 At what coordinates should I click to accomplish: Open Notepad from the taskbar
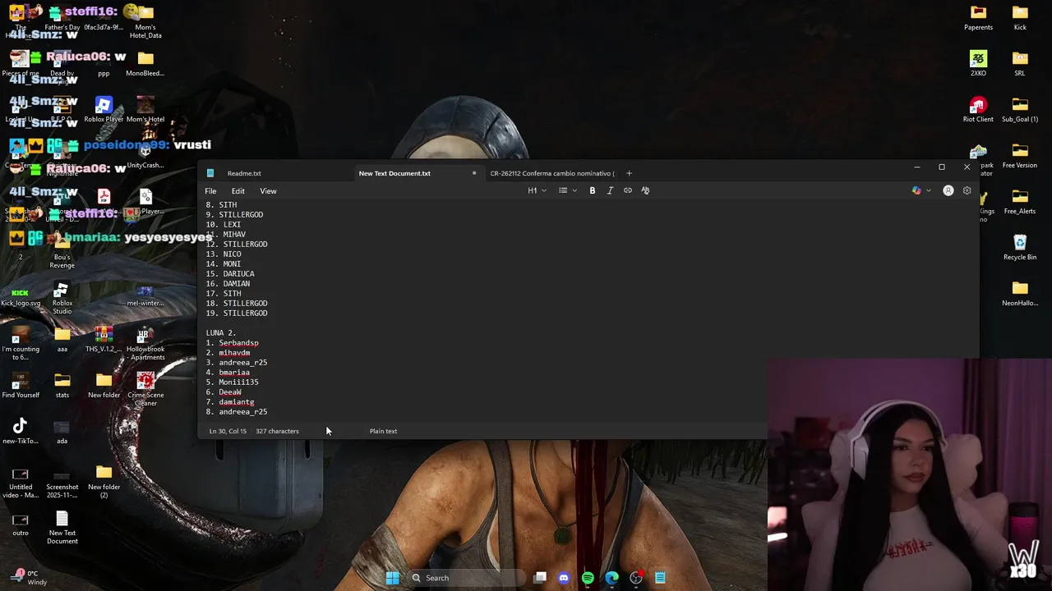[x=660, y=578]
